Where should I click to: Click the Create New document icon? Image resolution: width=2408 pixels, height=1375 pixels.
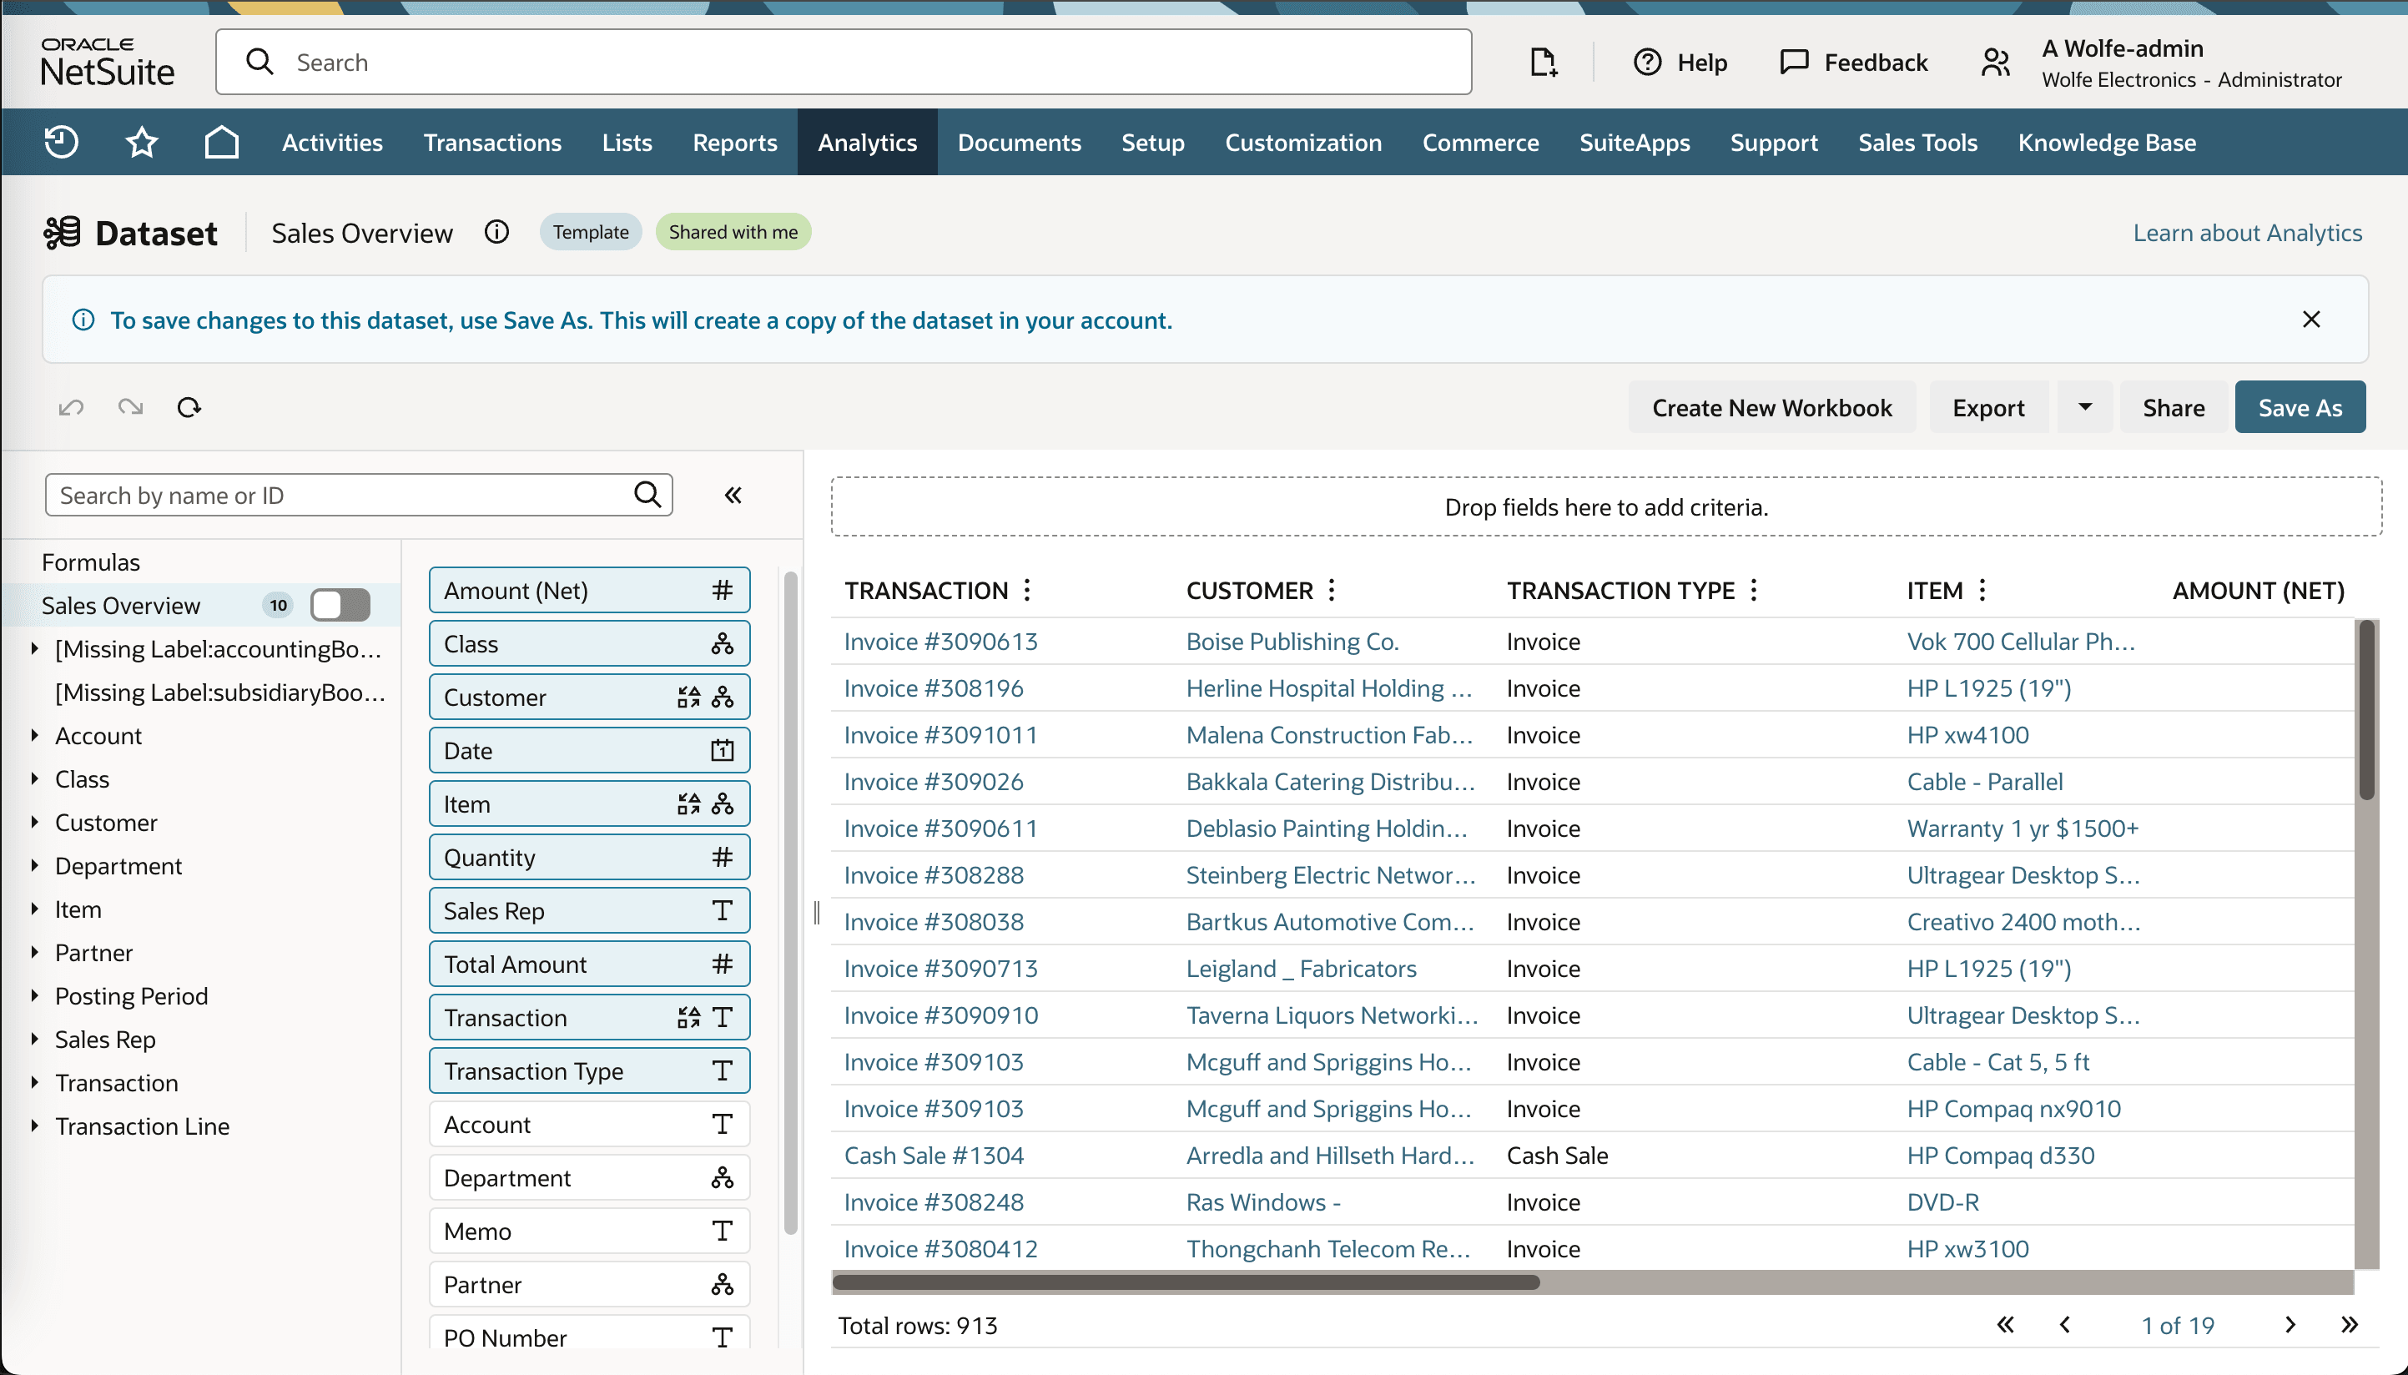point(1543,63)
